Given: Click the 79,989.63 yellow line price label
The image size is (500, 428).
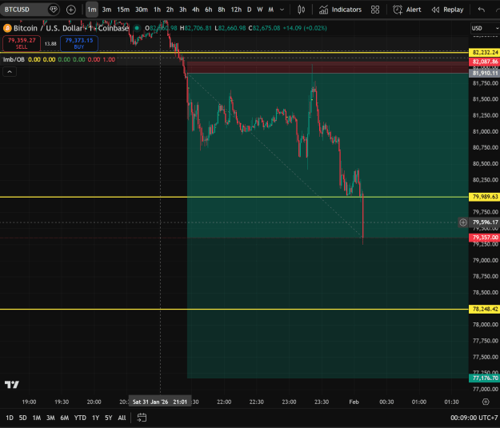Looking at the screenshot, I should click(484, 197).
